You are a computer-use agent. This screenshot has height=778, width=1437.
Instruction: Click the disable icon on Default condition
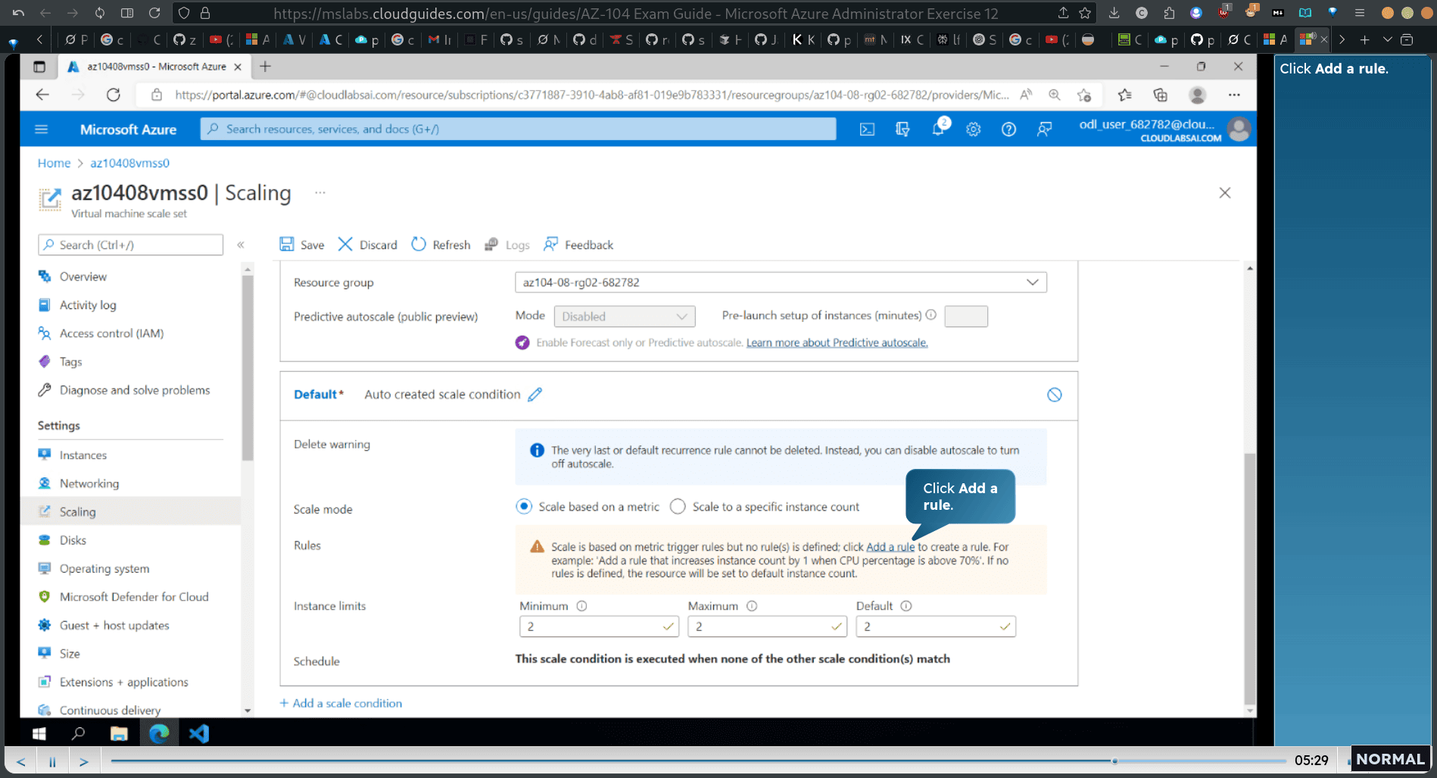[x=1054, y=395]
